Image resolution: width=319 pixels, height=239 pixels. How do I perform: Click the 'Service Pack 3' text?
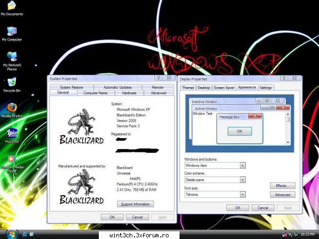click(x=128, y=126)
